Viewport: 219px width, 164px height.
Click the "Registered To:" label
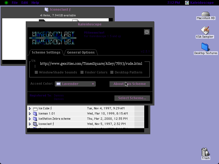41,95
